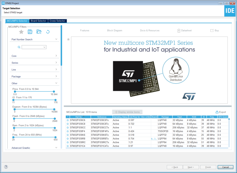Select the star icon above Part Number Search
The image size is (237, 173).
pyautogui.click(x=21, y=32)
